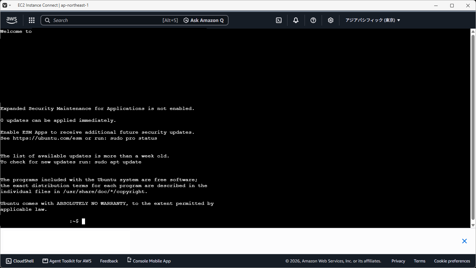Screen dimensions: 476x268
Task: Click "the exact distribution terms" line
Action: coord(104,186)
